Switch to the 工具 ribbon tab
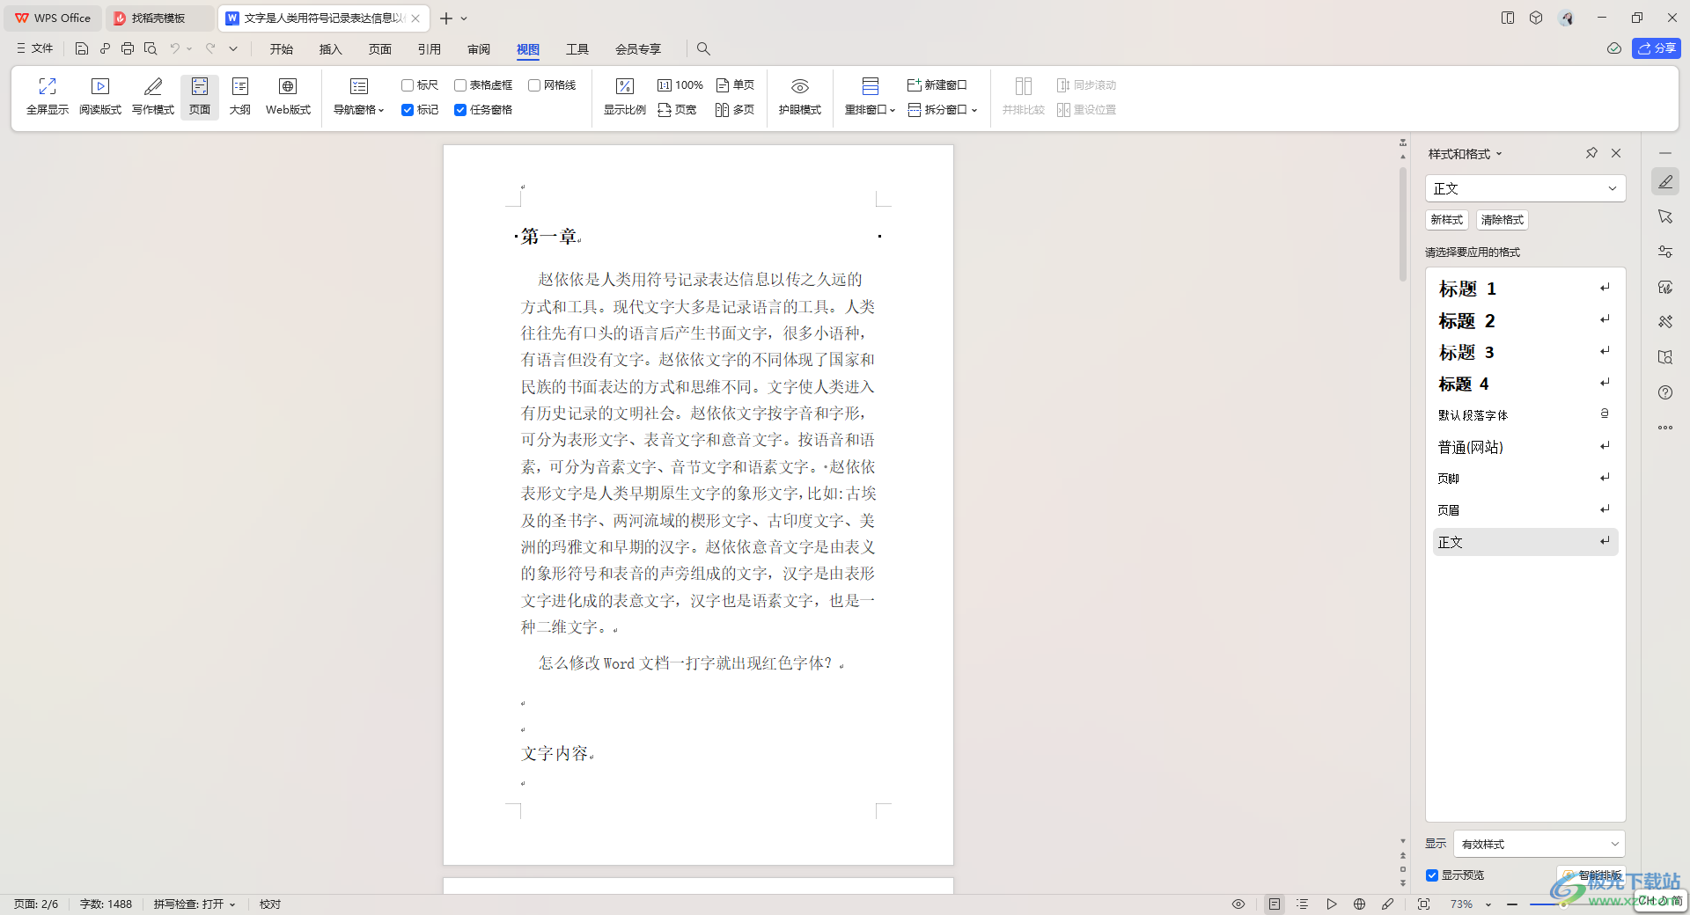This screenshot has width=1690, height=915. coord(577,49)
